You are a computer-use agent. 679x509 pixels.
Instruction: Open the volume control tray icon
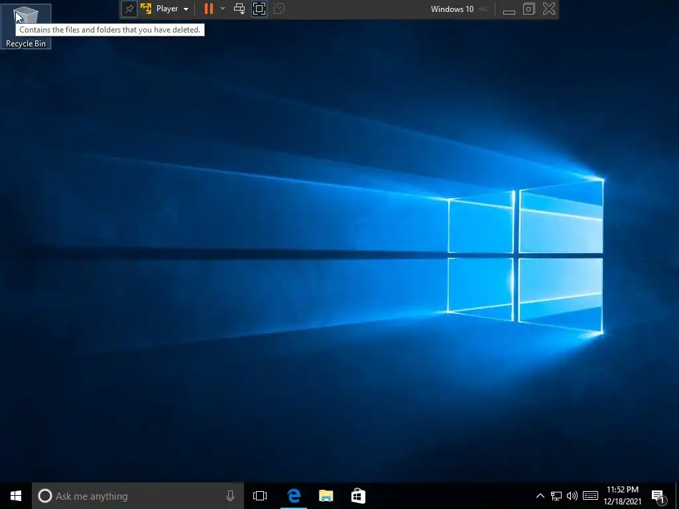(x=572, y=496)
